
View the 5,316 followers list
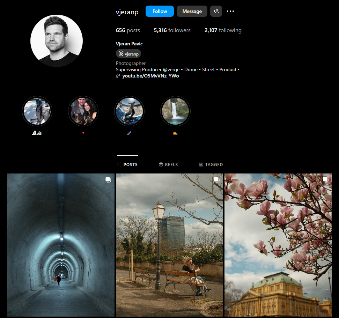[172, 30]
